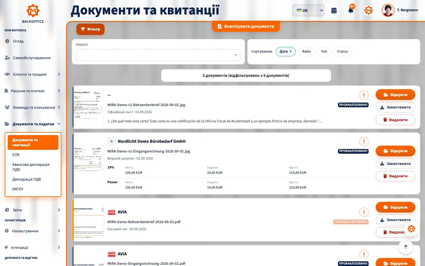Viewport: 425px width, 266px height.
Task: Open notifications bell with 9+ badge
Action: (x=351, y=10)
